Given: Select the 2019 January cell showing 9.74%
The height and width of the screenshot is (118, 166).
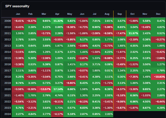Looking at the screenshot, I should 18,83.
